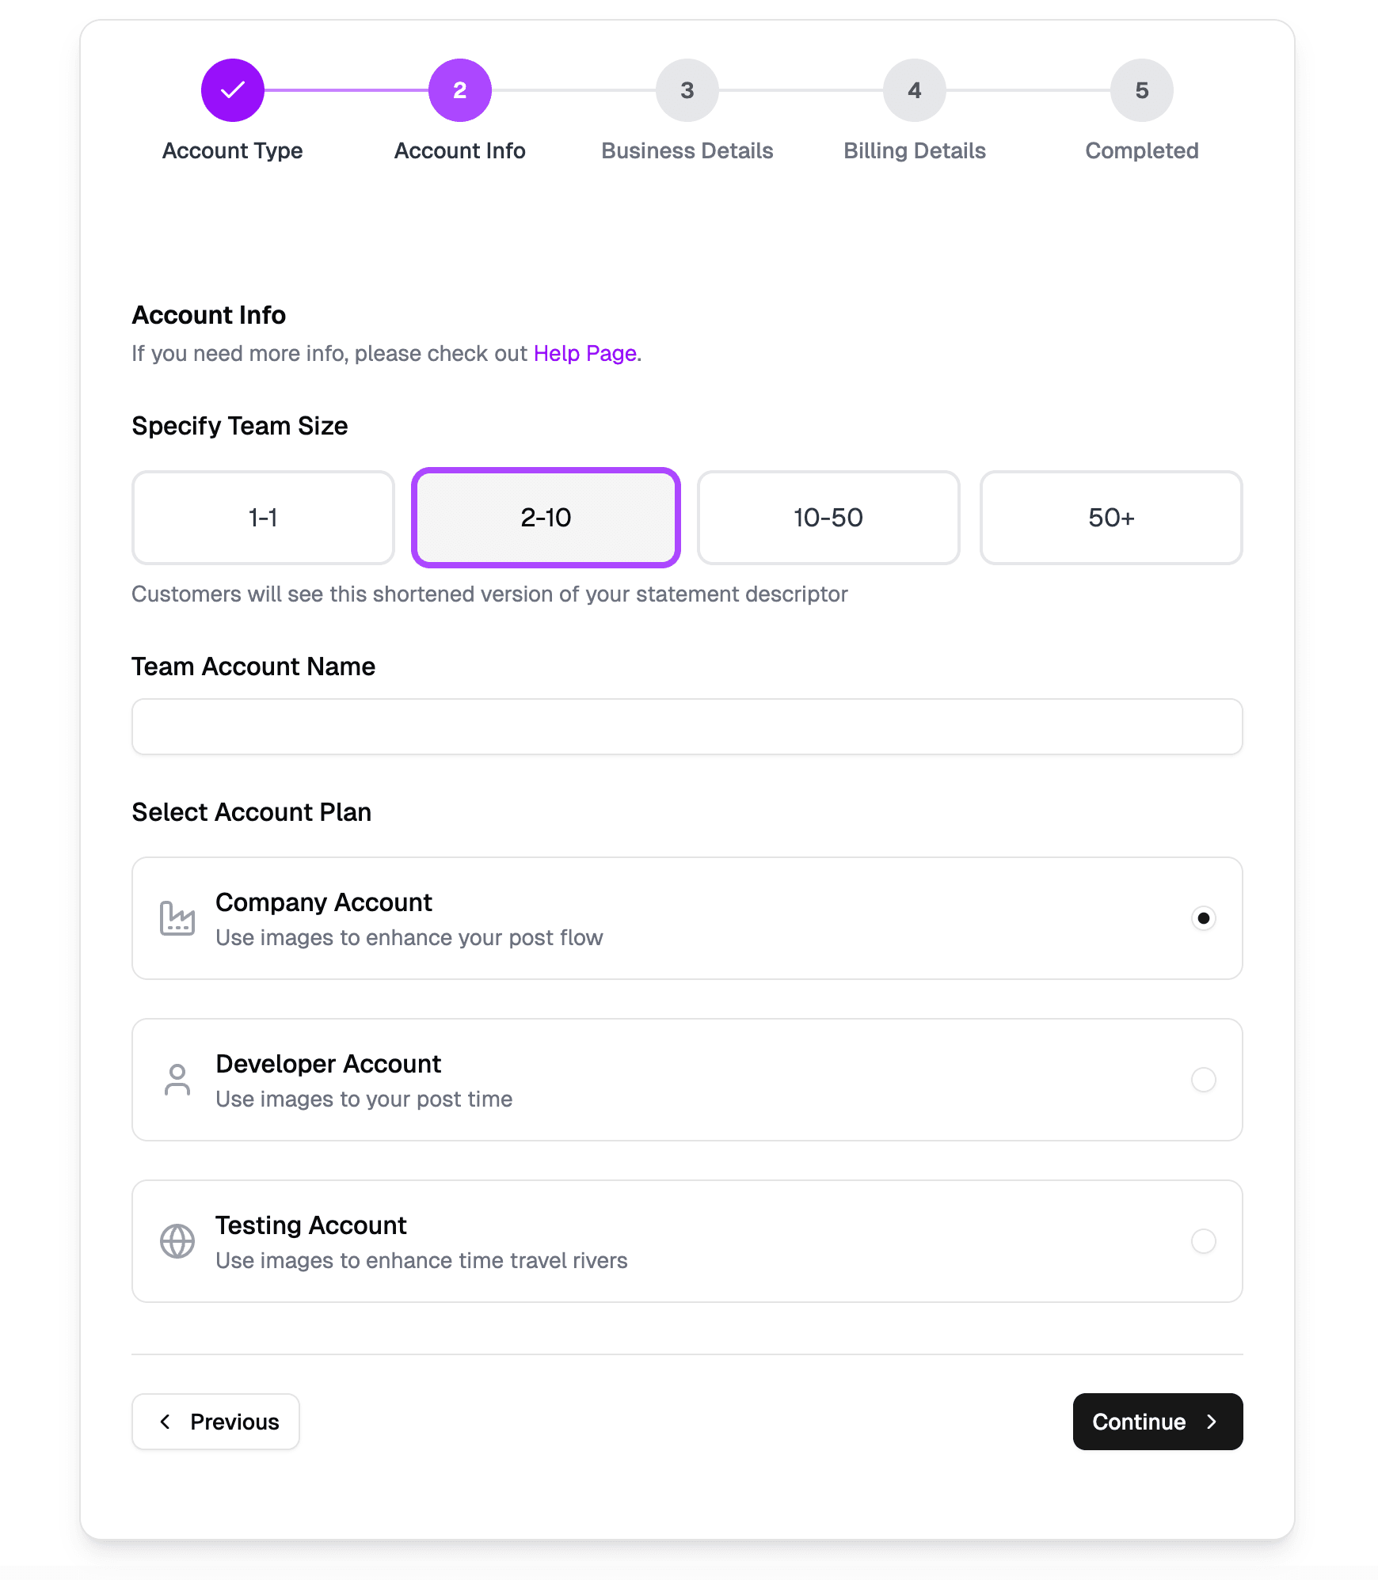
Task: Click the step 5 circle for Completed
Action: pos(1141,89)
